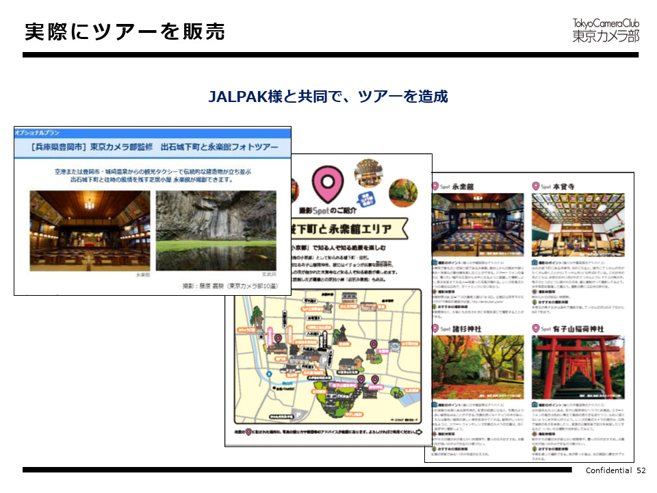The image size is (657, 493).
Task: Click the pink pin next to 諸杉神社 heading
Action: (435, 329)
